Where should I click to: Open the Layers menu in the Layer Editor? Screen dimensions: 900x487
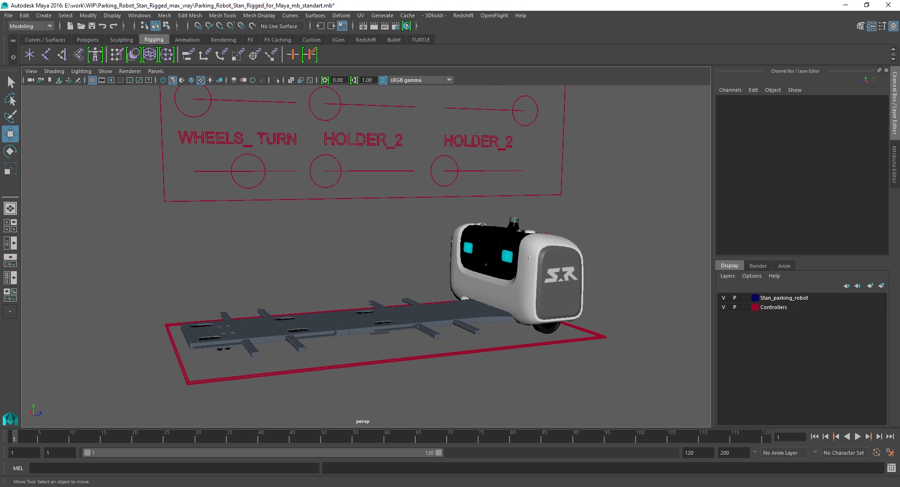727,276
